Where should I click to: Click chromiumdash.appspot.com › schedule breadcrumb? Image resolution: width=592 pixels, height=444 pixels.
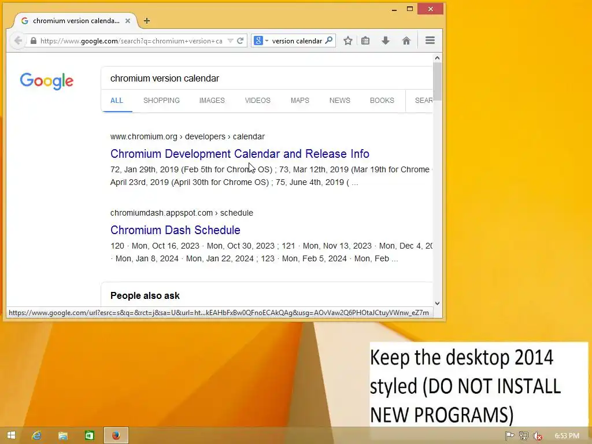(182, 213)
